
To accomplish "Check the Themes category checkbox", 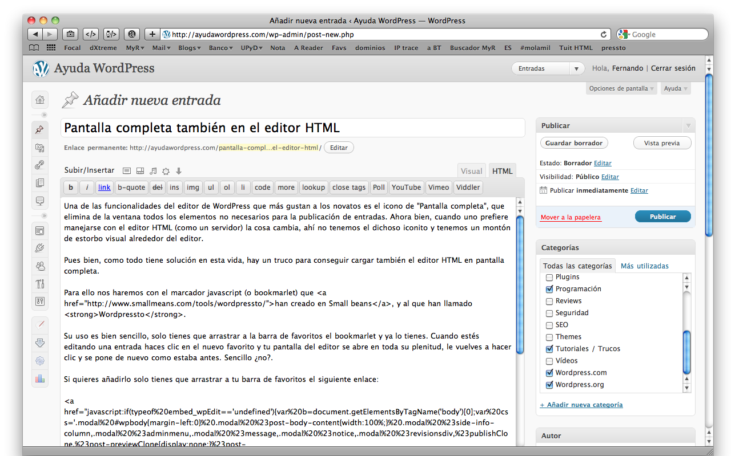I will point(549,337).
